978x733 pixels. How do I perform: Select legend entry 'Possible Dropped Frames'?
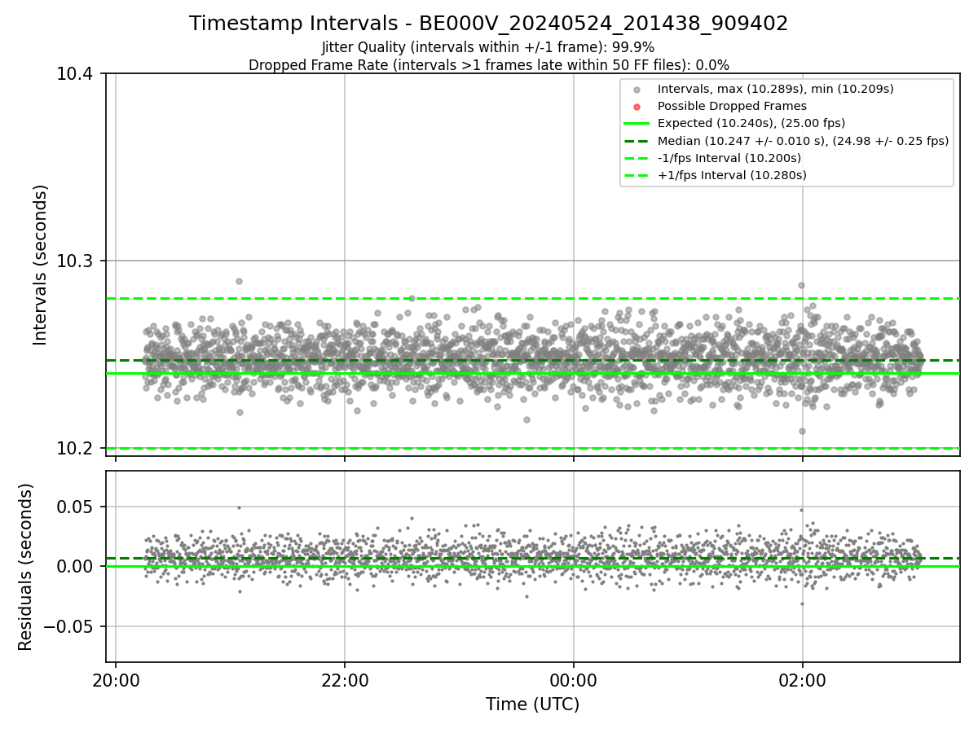coord(732,106)
